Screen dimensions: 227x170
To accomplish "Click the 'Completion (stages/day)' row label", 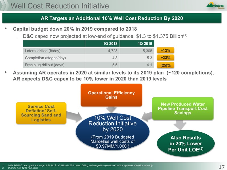I will point(45,58).
